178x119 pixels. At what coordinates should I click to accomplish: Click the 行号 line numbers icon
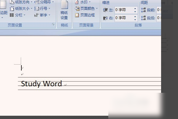click(37, 9)
